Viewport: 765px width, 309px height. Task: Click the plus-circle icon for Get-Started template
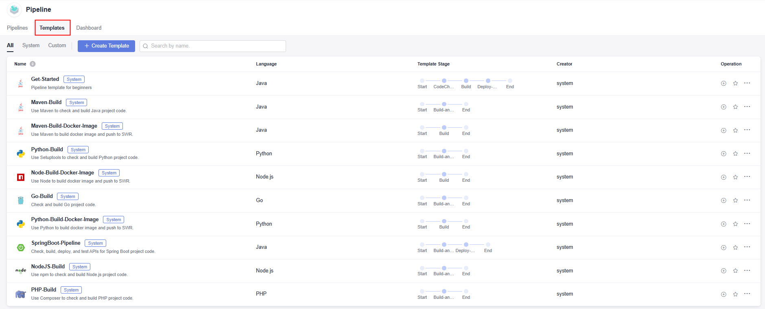pos(723,83)
